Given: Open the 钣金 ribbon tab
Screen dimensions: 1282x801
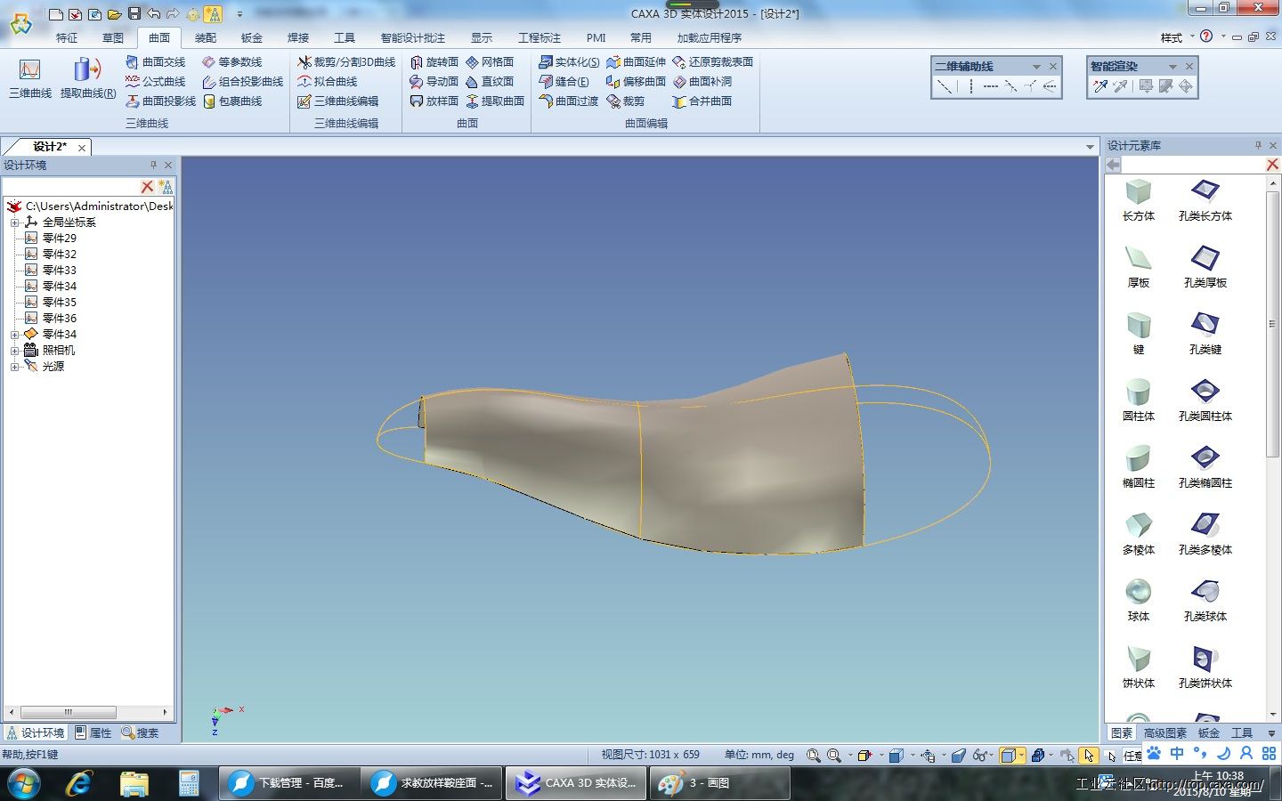Looking at the screenshot, I should (x=252, y=37).
